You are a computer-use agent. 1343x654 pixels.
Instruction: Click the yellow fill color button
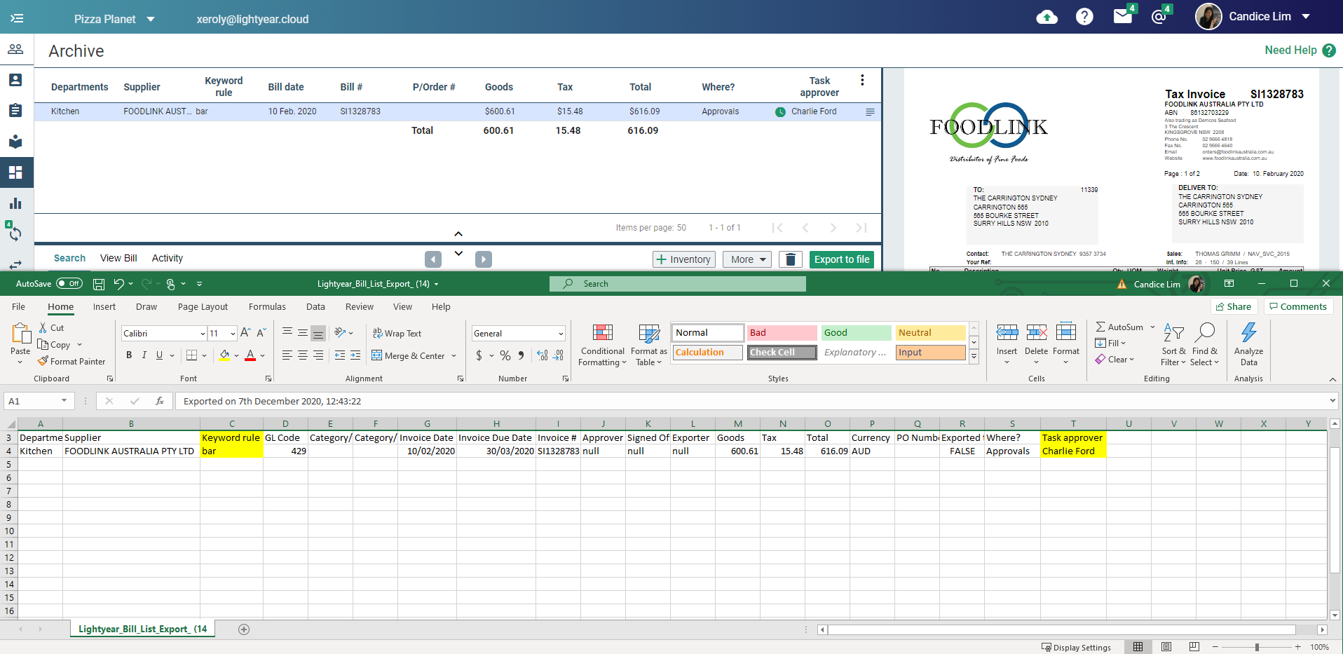click(x=224, y=355)
